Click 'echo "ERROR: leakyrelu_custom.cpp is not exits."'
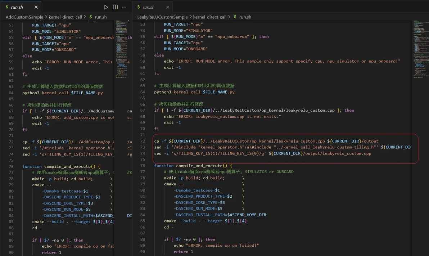This screenshot has width=429, height=256. [222, 116]
